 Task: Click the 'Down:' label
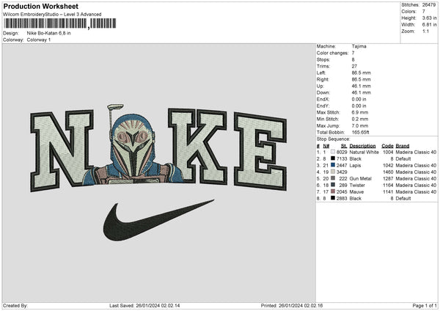[x=323, y=92]
